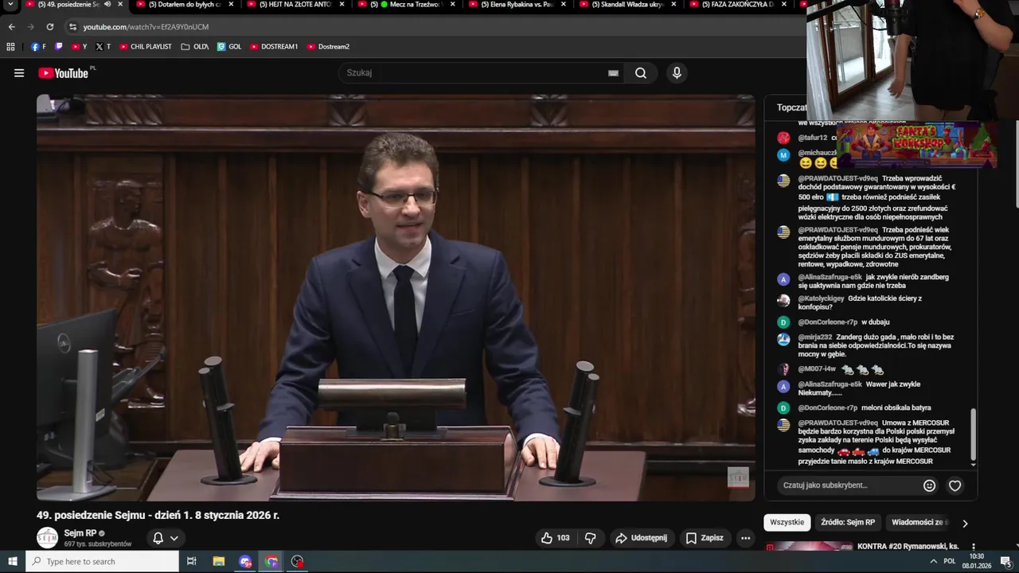Open the DOSTREAM1 bookmark
Screen dimensions: 1019x573
pos(274,47)
